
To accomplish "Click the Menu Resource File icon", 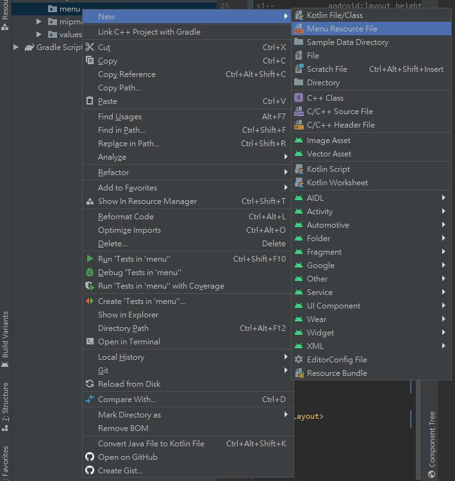I will tap(299, 29).
